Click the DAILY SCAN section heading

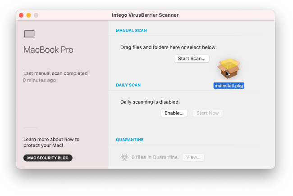tap(128, 85)
